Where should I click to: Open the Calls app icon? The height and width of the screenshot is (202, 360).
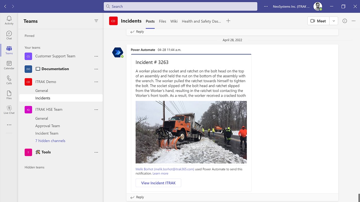coord(9,80)
